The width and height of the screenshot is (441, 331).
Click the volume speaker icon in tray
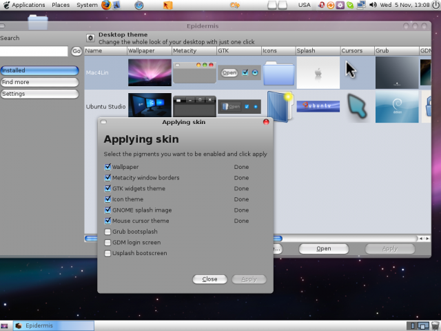[x=373, y=5]
